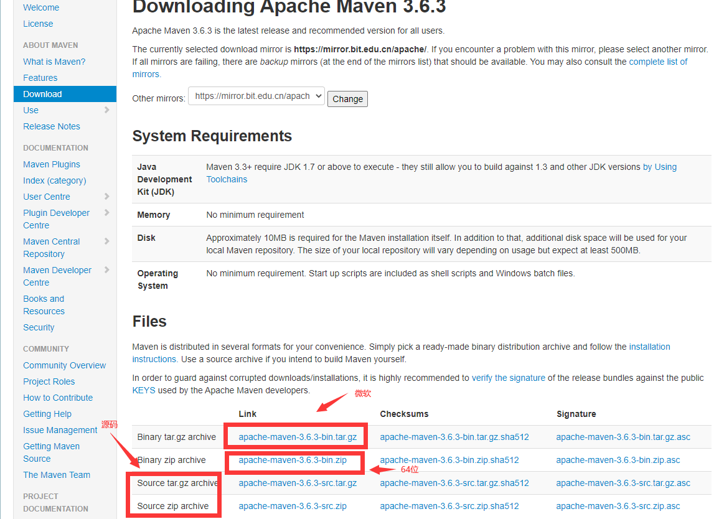Select the Download menu item
This screenshot has height=519, width=719.
[65, 94]
